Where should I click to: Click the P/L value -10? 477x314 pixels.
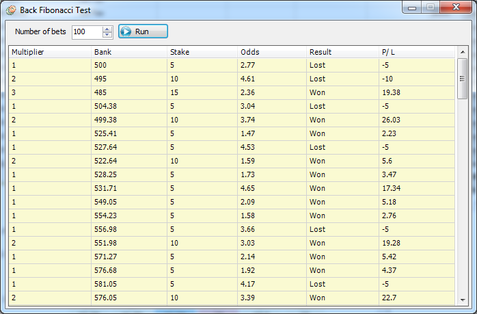pyautogui.click(x=387, y=79)
